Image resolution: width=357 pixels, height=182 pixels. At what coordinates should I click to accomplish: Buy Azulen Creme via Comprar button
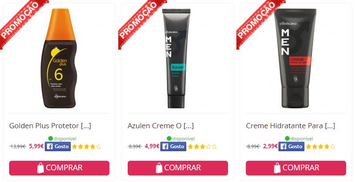click(178, 168)
